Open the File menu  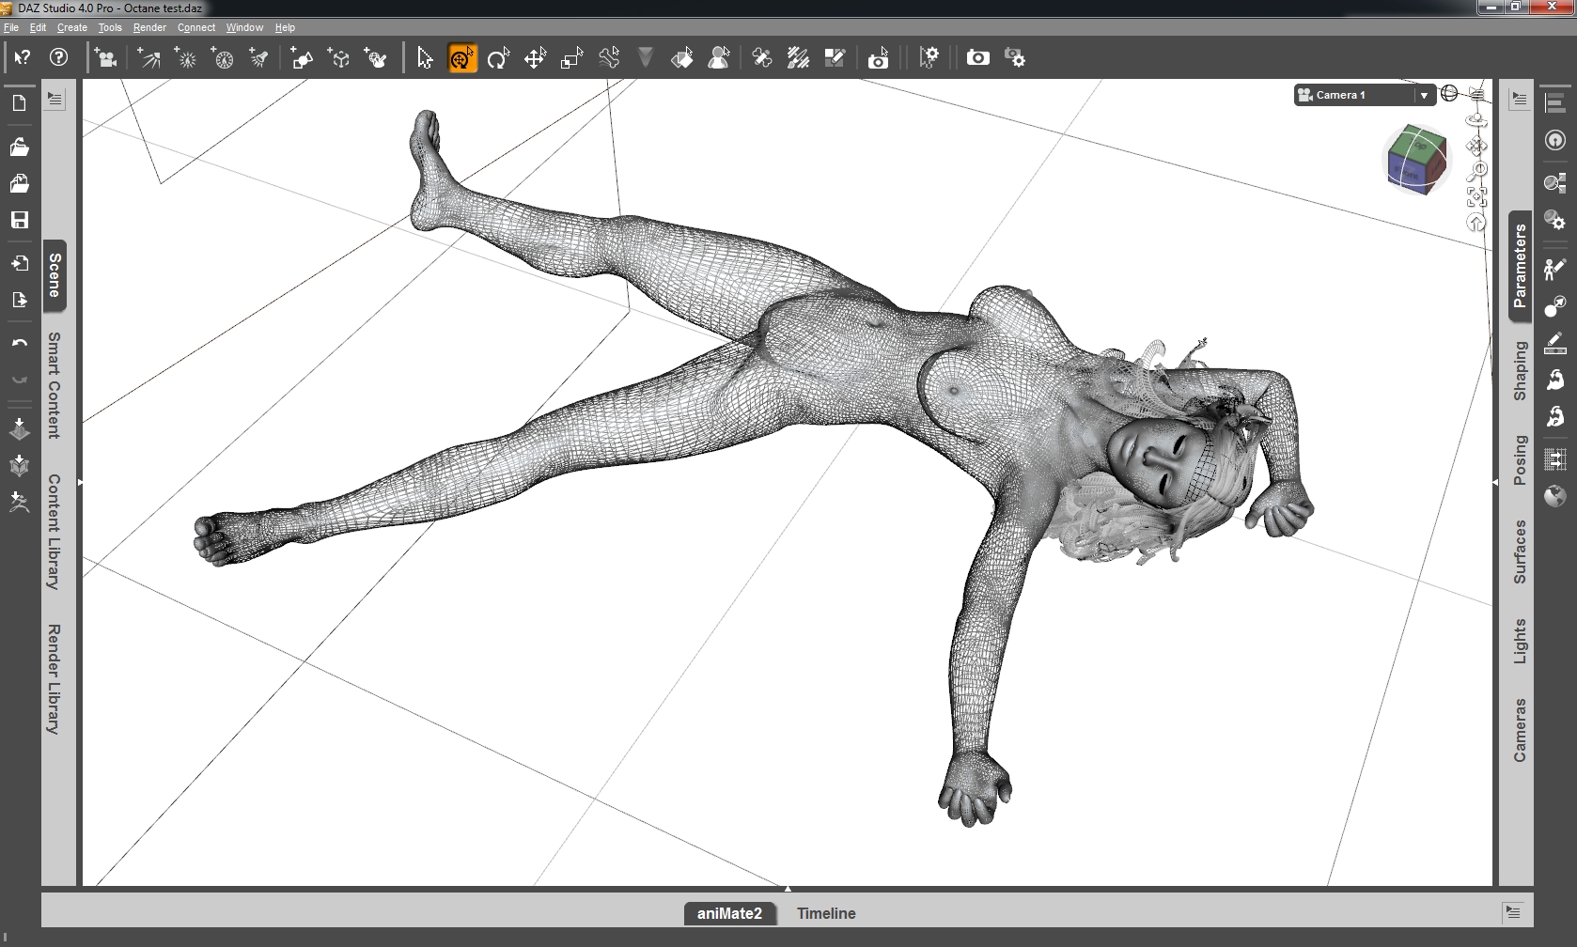pos(11,27)
